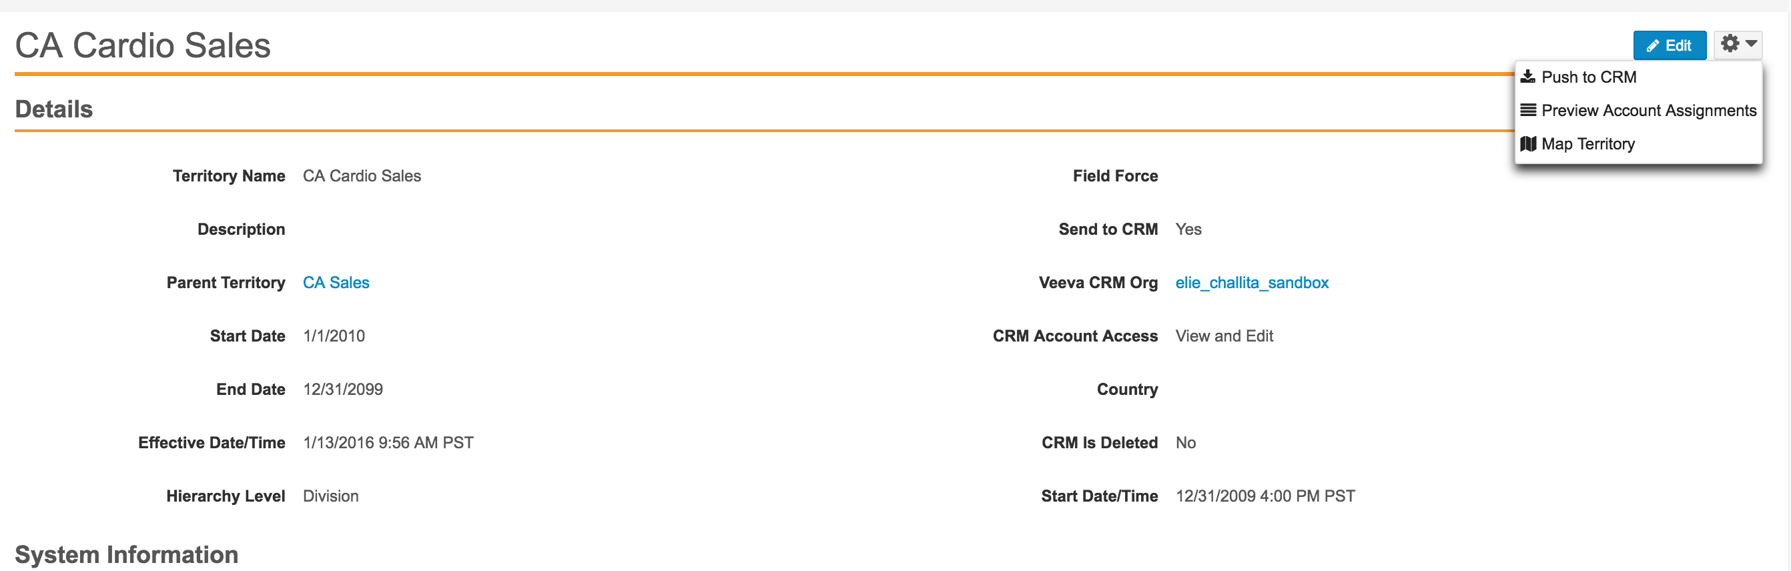Follow the elie_challita_sandbox CRM org link
This screenshot has height=571, width=1791.
click(1251, 283)
